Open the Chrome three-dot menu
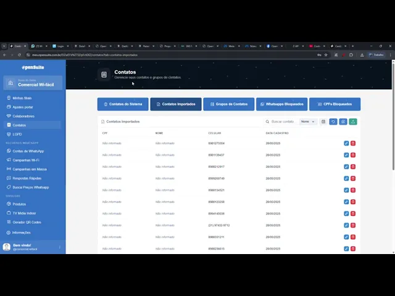Viewport: 395px width, 296px height. [x=390, y=55]
